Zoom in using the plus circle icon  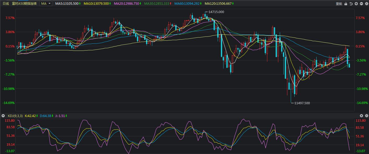[x=356, y=4]
